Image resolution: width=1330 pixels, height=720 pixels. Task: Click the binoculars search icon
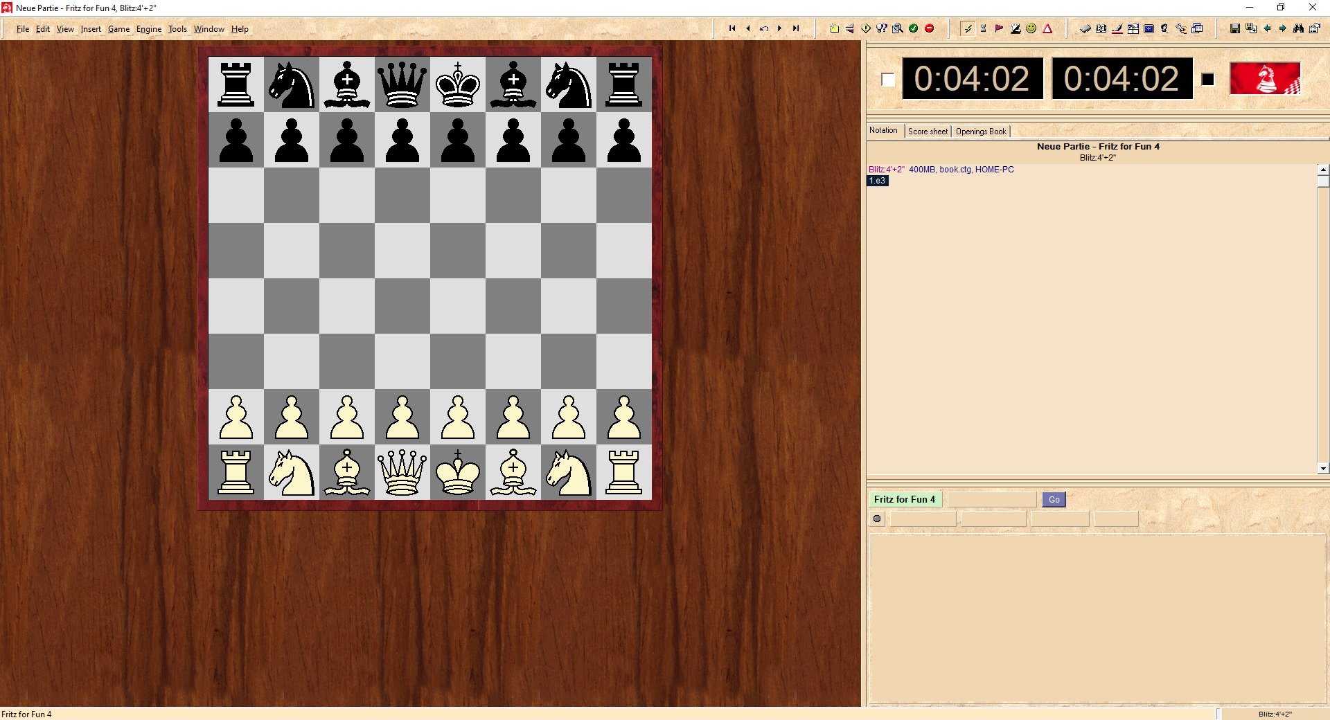coord(1298,28)
